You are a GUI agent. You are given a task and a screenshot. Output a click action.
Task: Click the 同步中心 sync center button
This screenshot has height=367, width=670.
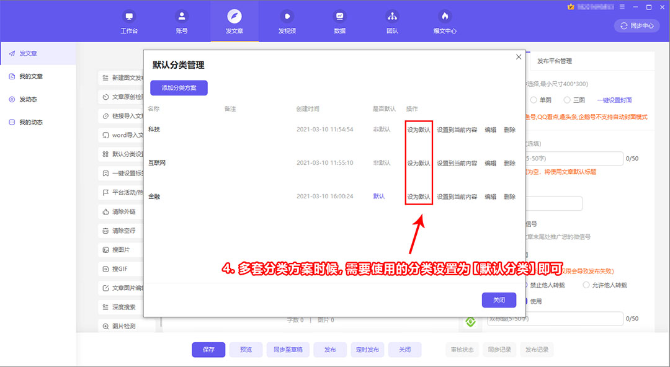[636, 26]
